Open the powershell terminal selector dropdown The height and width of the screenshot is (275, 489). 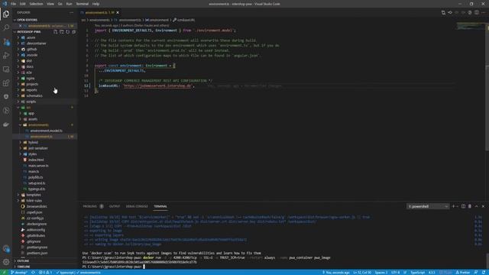click(x=428, y=206)
